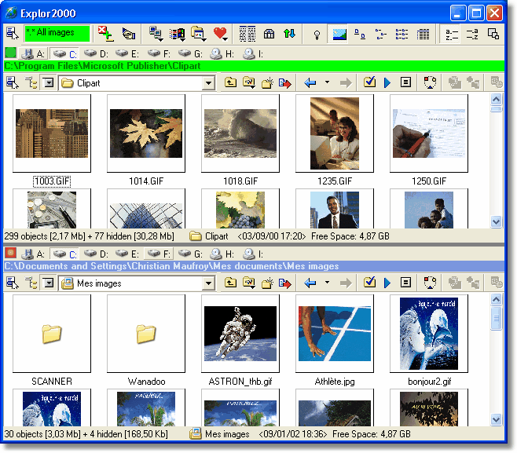Open the main menu icon at toolbar's left

click(x=13, y=34)
